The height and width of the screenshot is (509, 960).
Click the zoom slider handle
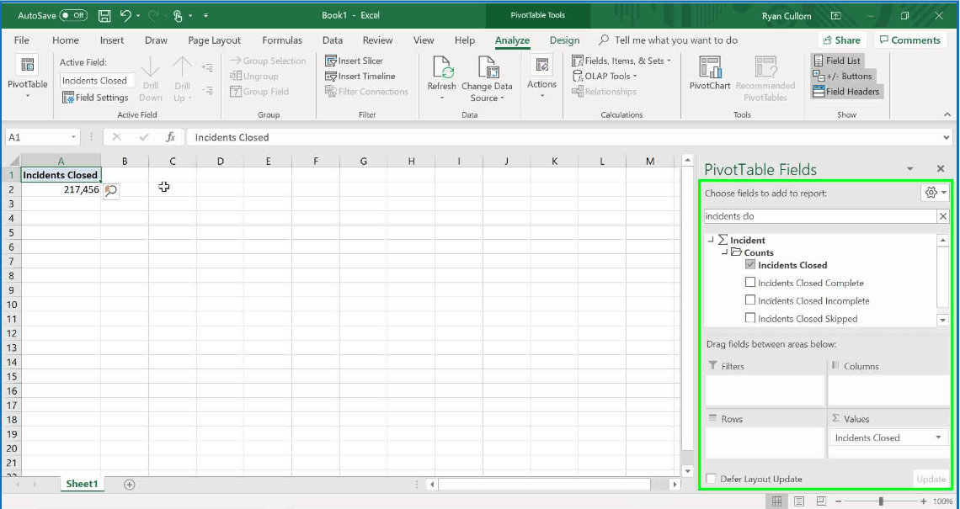[x=881, y=501]
